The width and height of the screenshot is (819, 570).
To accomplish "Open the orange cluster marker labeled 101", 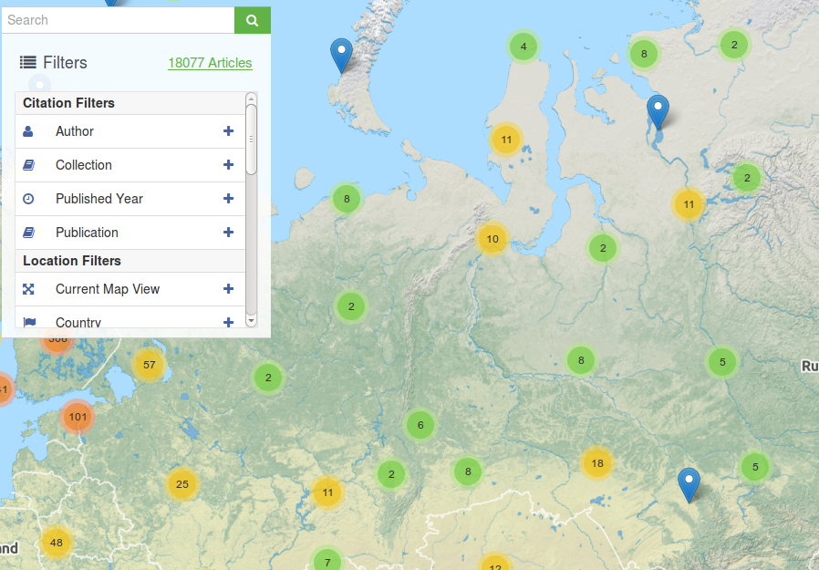I will pyautogui.click(x=78, y=417).
